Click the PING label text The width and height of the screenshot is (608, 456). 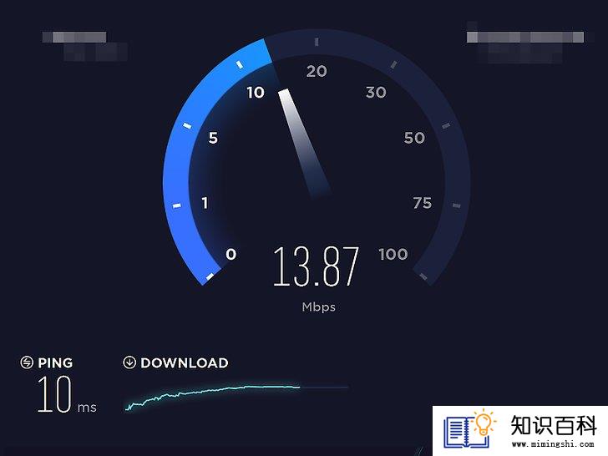[x=55, y=363]
